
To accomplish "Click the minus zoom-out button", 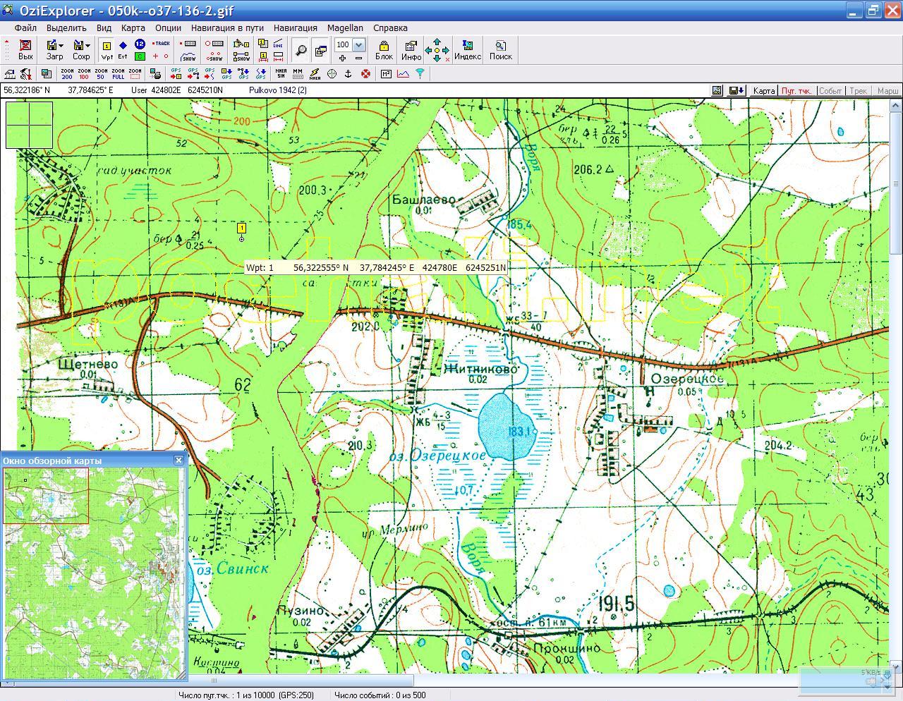I will pyautogui.click(x=358, y=57).
